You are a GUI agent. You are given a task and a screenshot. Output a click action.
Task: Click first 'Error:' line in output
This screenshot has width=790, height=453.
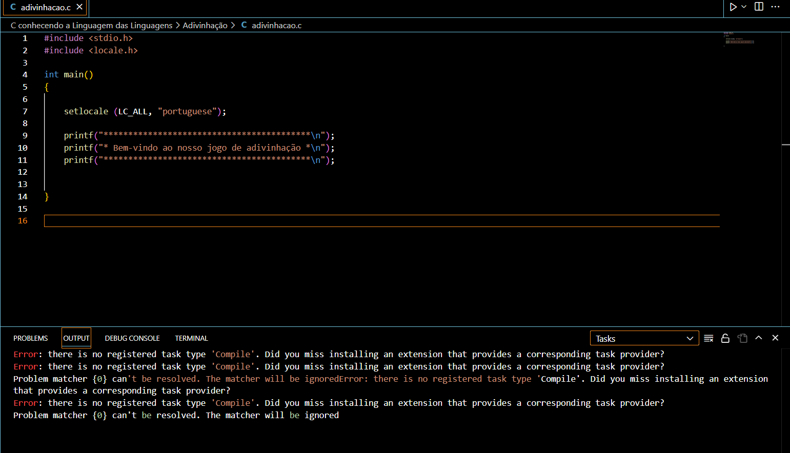[x=338, y=354]
